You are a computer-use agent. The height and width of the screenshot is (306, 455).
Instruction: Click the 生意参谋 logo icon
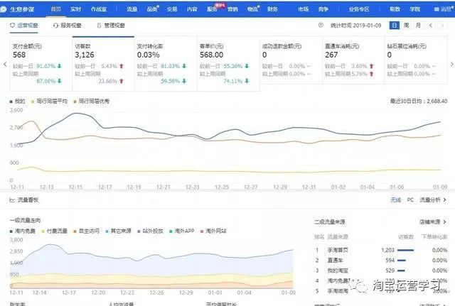click(x=6, y=9)
